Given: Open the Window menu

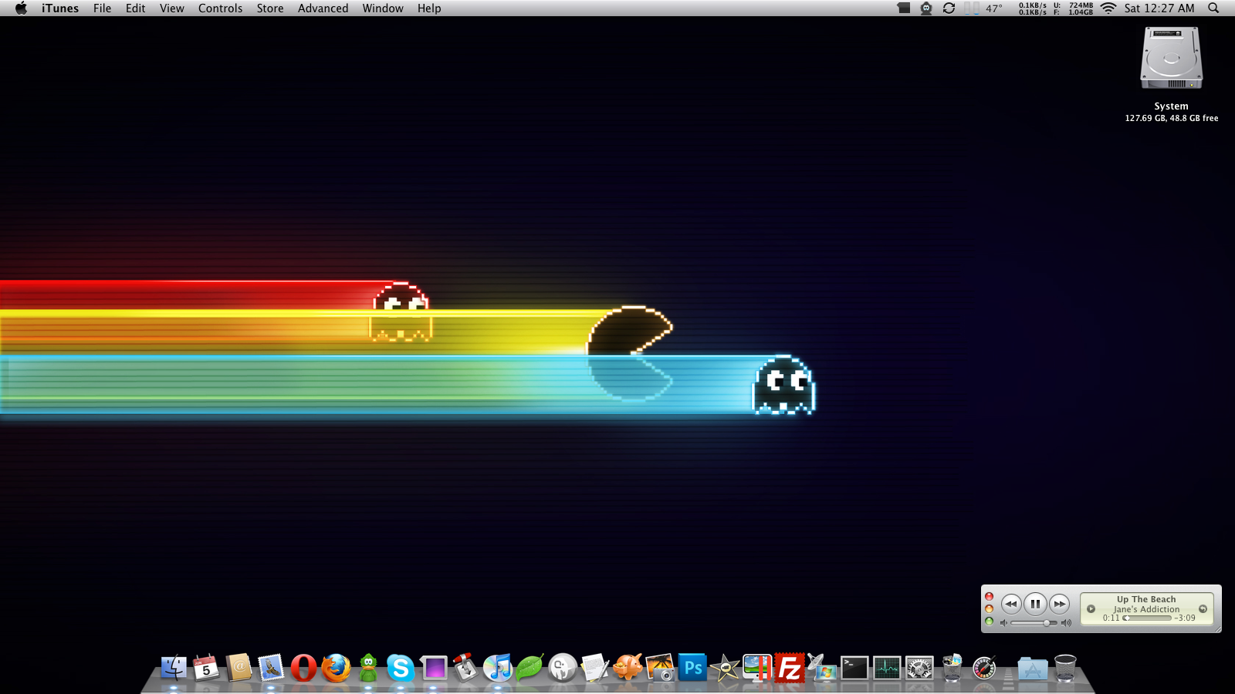Looking at the screenshot, I should [x=383, y=8].
